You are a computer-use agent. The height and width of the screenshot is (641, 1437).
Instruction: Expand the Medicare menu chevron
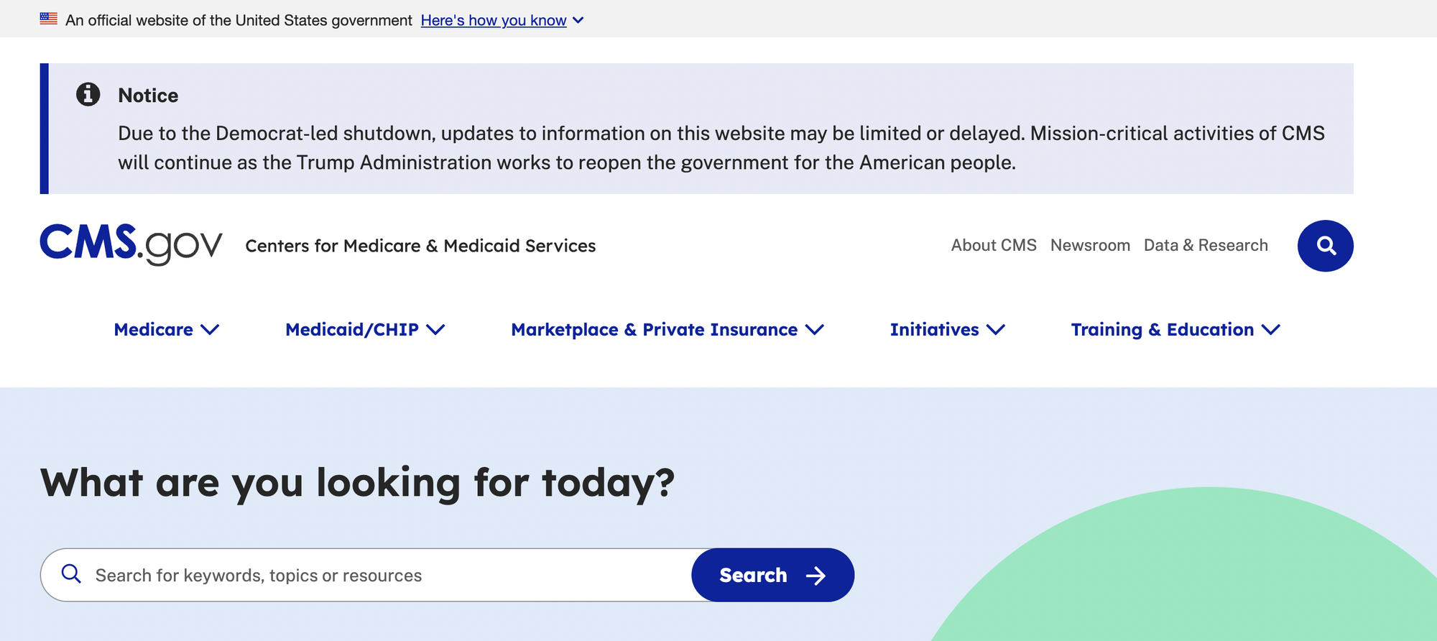tap(210, 330)
